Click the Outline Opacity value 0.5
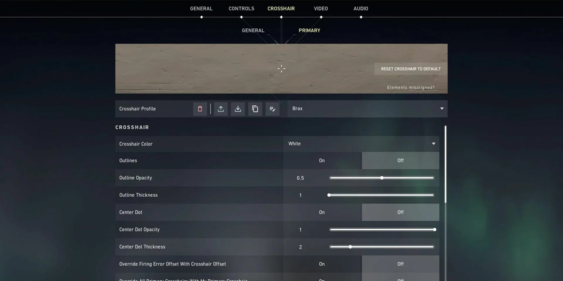Viewport: 563px width, 281px height. tap(300, 178)
